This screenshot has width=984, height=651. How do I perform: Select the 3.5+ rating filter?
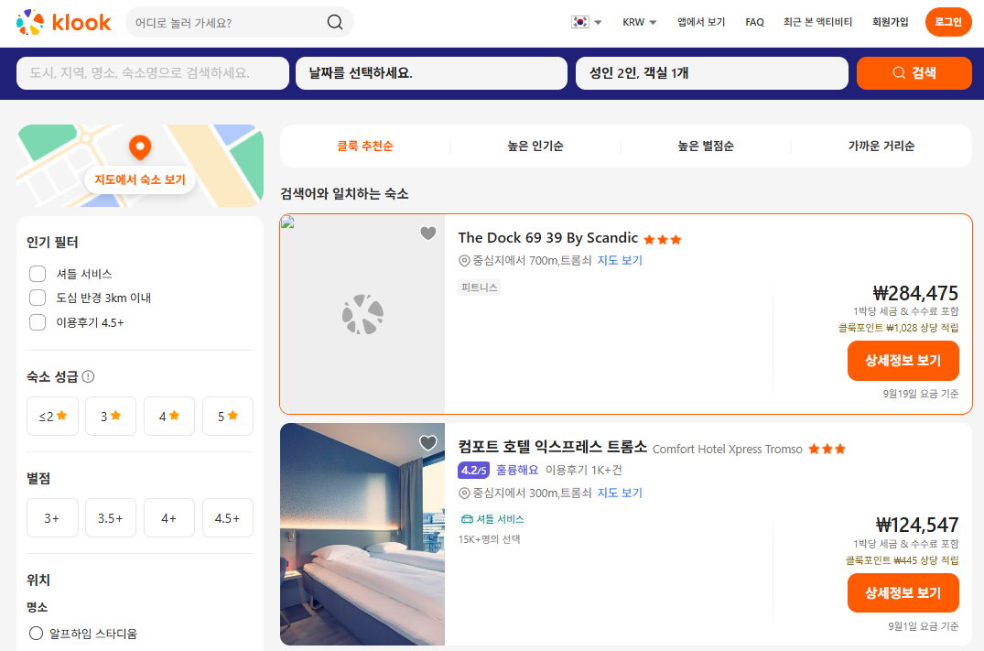111,518
